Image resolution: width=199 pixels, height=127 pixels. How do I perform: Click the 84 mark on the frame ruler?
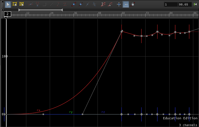(171, 13)
